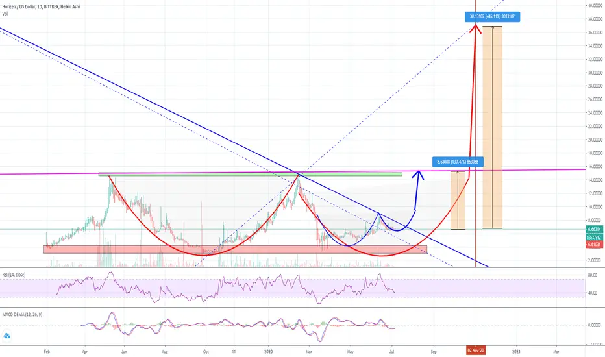Click the red 6.61031 price tag
The image size is (605, 357).
(595, 245)
